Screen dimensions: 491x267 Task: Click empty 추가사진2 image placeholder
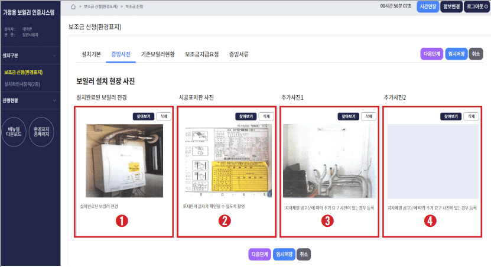click(433, 161)
